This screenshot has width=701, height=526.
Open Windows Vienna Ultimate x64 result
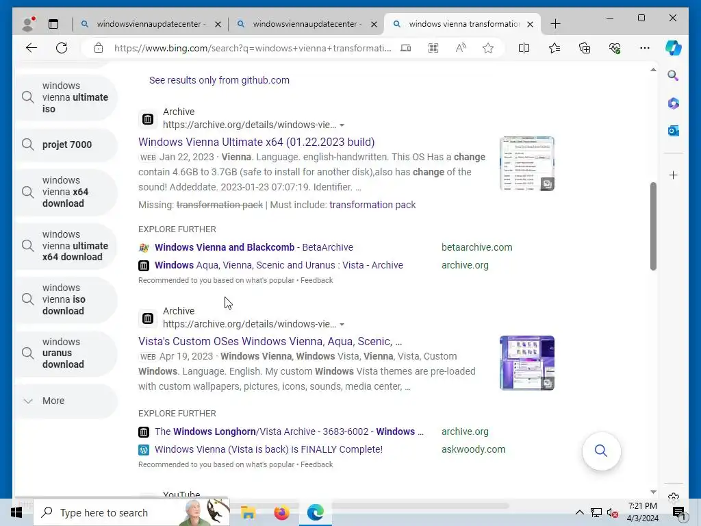coord(256,142)
